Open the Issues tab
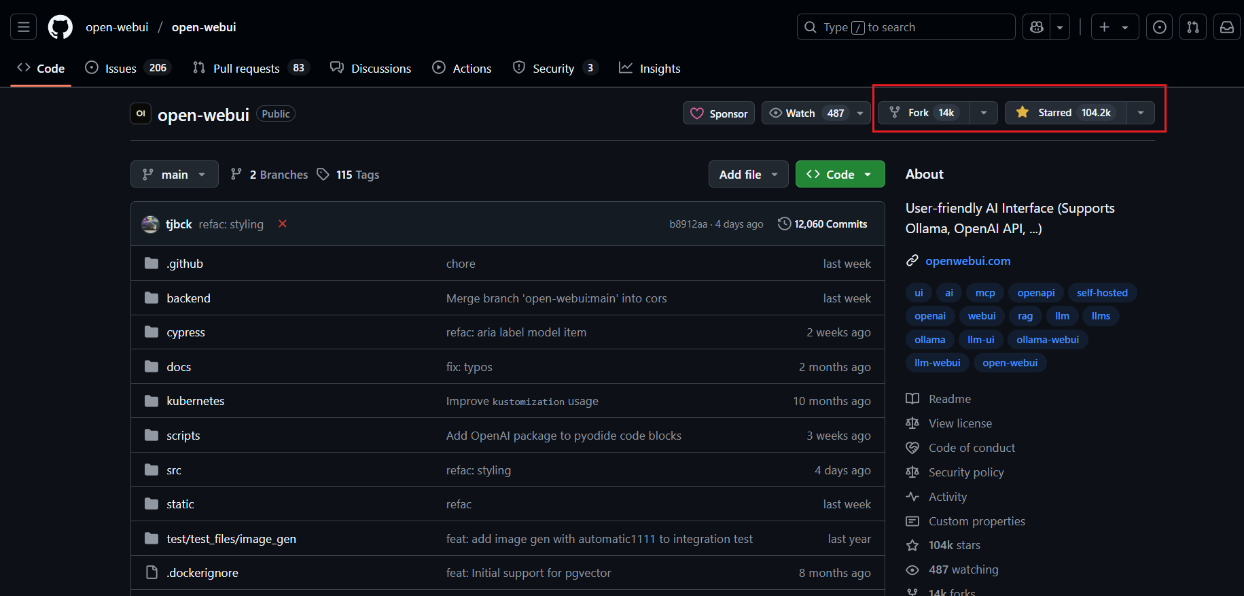 pos(128,68)
